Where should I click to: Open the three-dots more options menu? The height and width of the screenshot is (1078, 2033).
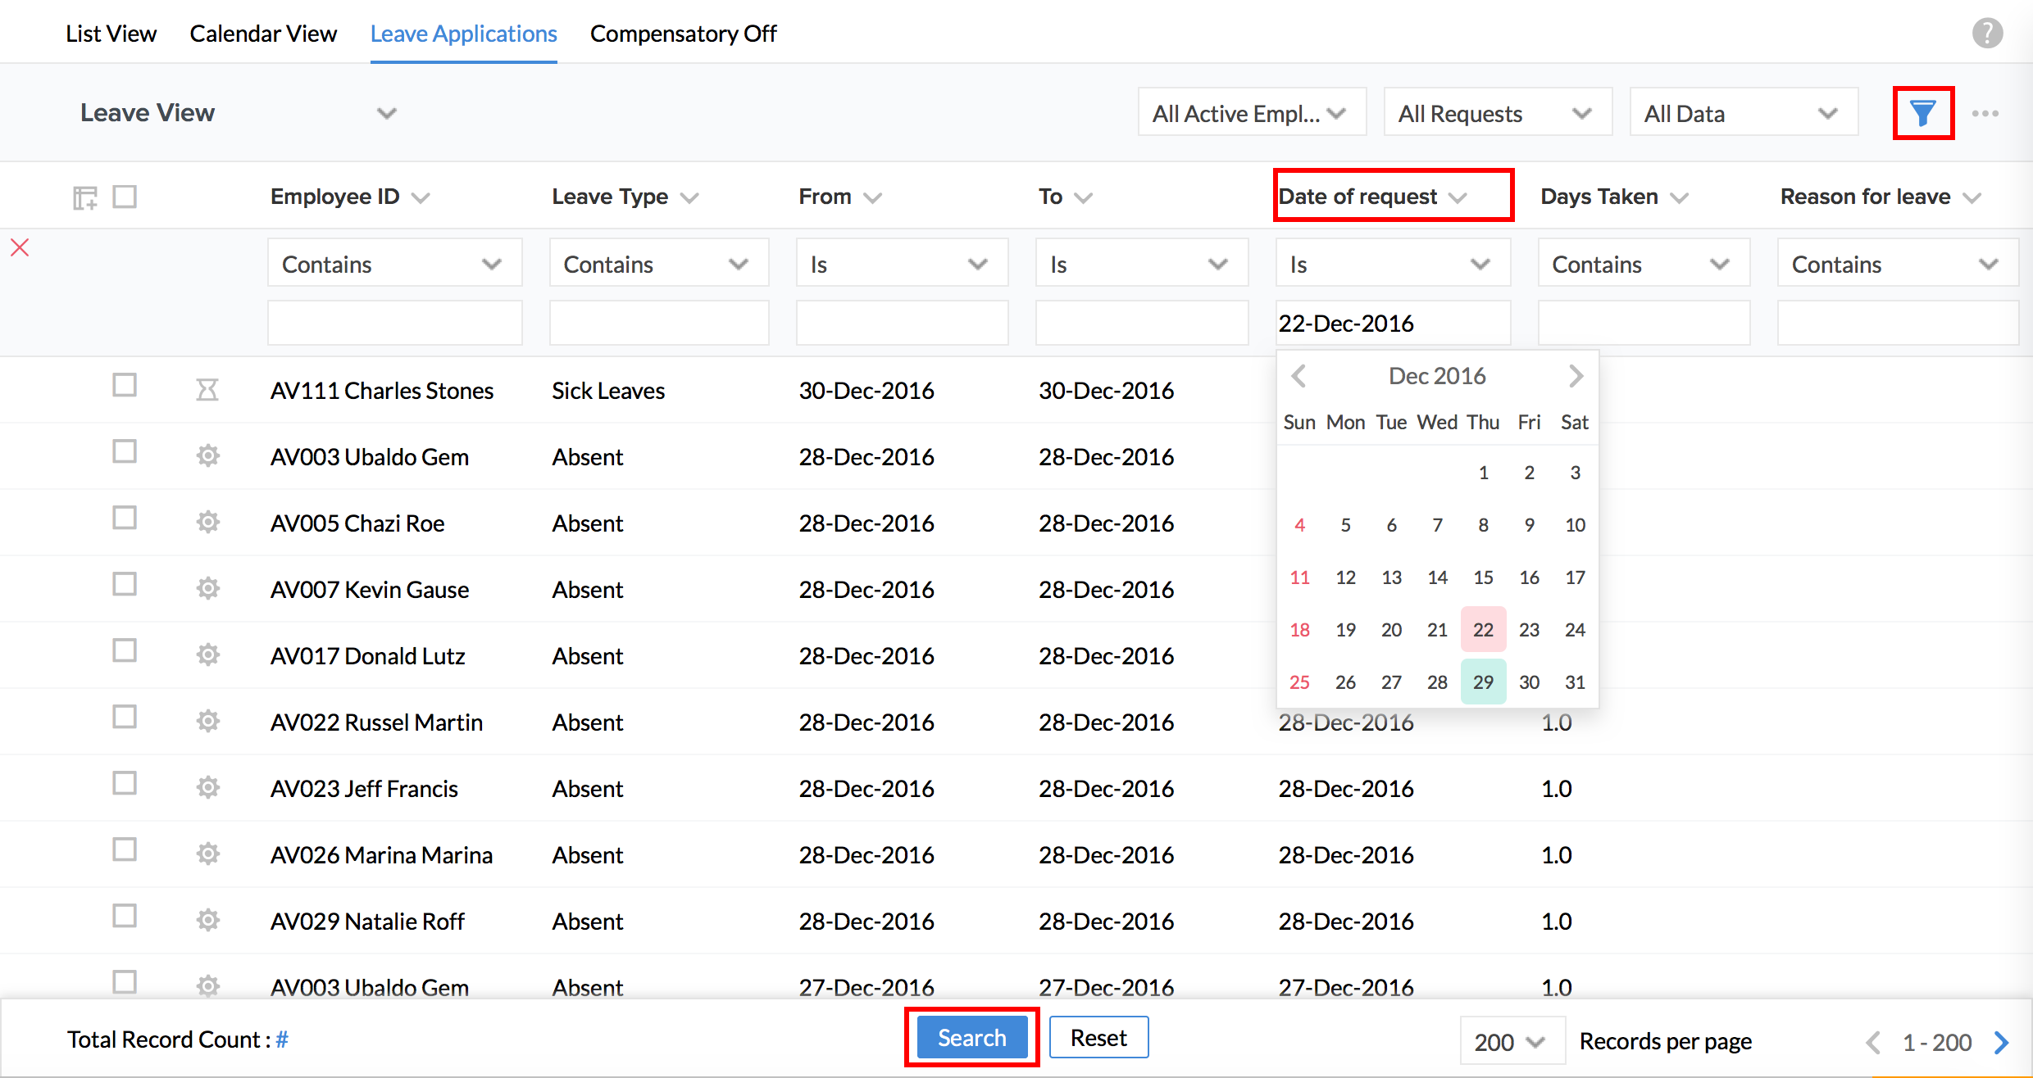point(1985,113)
